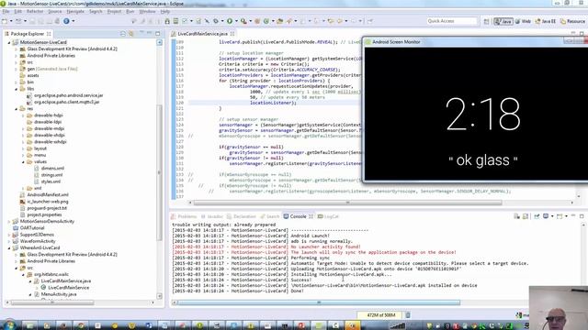Open the New file dropdown arrow
Image resolution: width=588 pixels, height=330 pixels.
click(x=11, y=21)
